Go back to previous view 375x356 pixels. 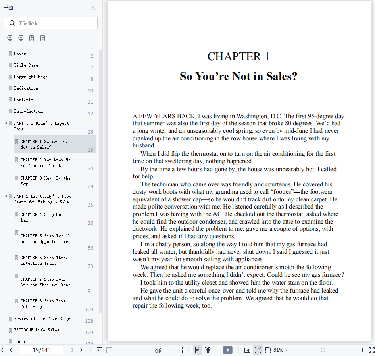tap(100, 350)
